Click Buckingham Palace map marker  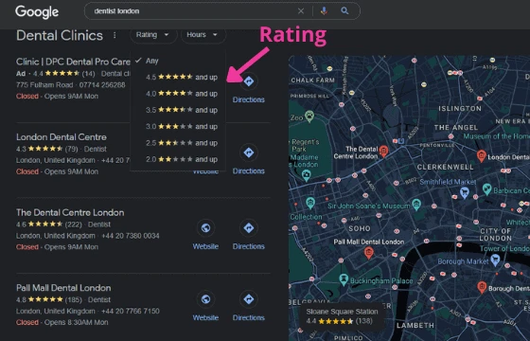[x=344, y=279]
